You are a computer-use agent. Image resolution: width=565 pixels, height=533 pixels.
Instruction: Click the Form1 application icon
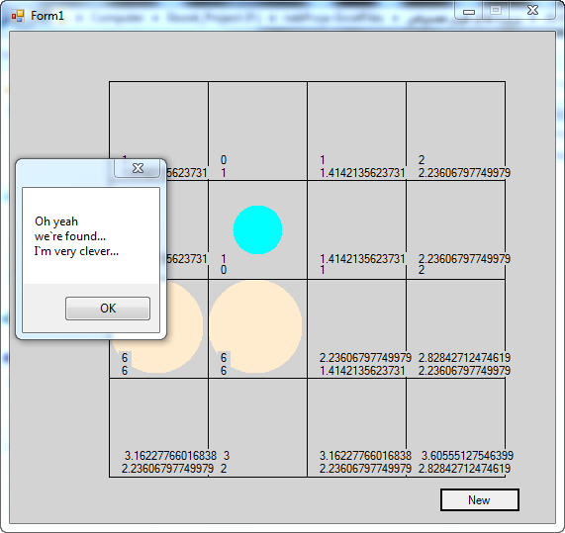pos(18,16)
